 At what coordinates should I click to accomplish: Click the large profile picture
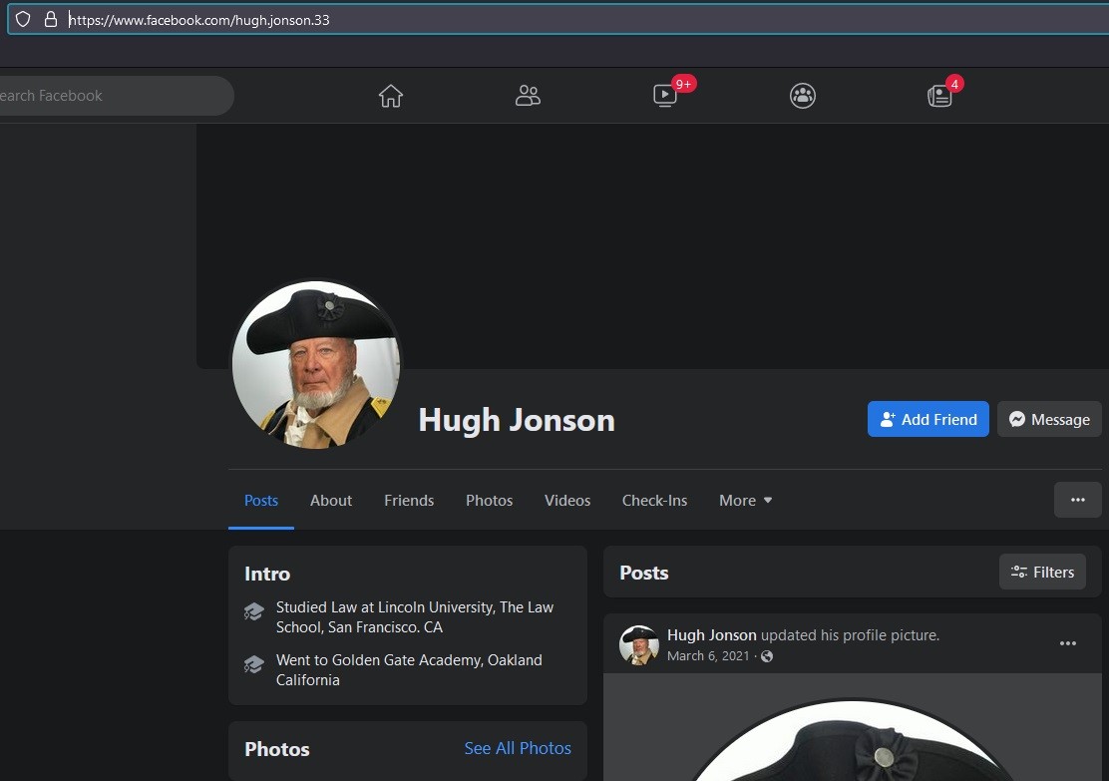click(x=316, y=364)
